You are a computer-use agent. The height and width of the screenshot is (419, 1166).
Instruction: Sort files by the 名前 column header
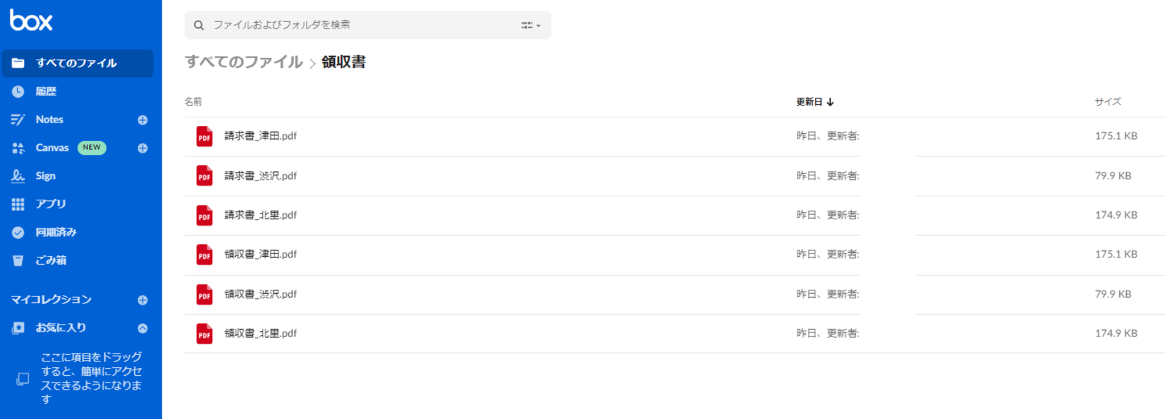191,101
